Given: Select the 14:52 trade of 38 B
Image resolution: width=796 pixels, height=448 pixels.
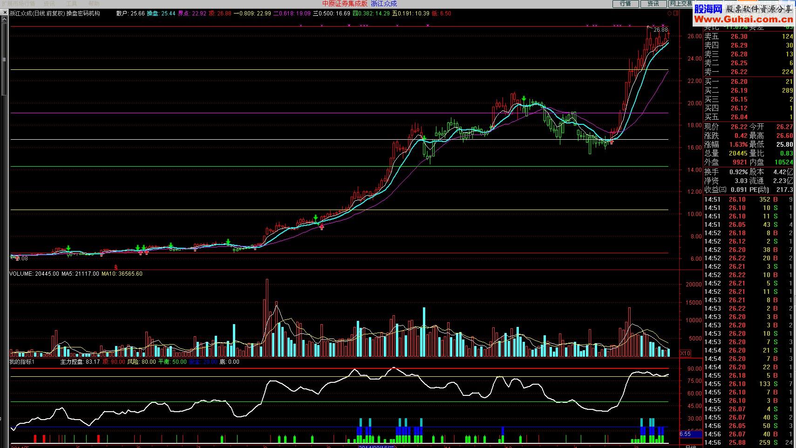Looking at the screenshot, I should pos(748,250).
